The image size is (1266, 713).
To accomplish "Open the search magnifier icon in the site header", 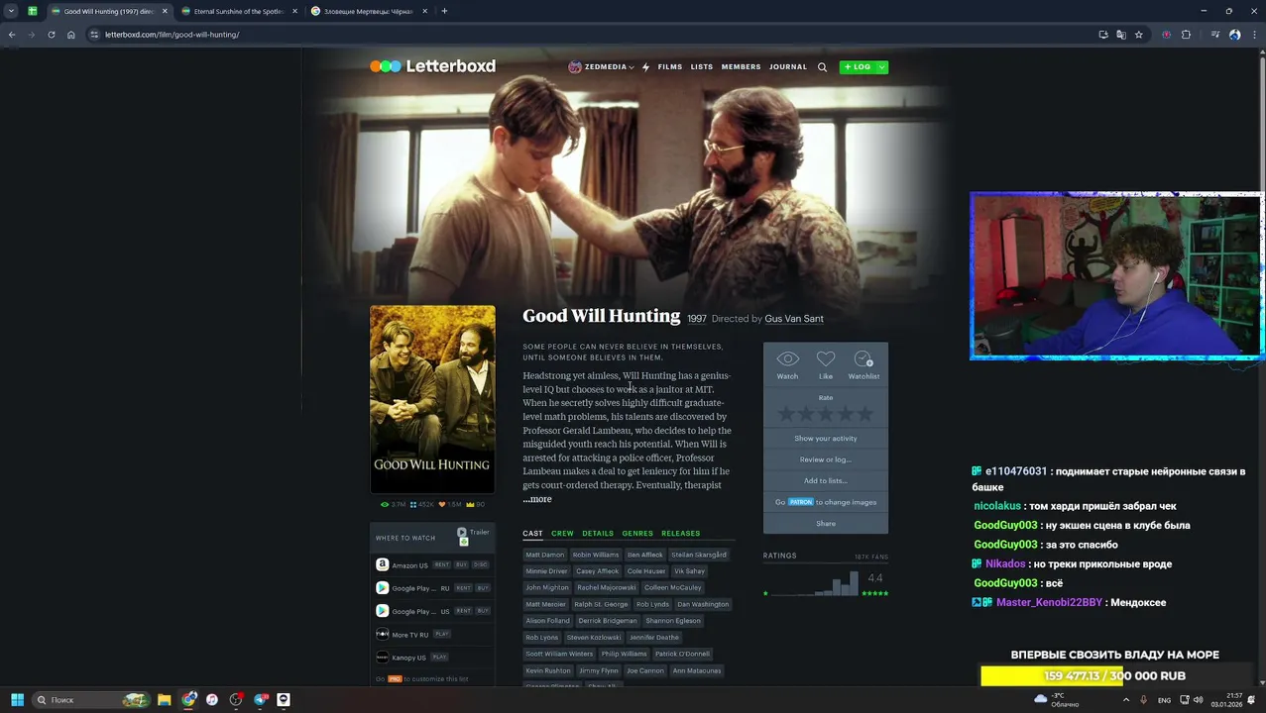I will (822, 67).
